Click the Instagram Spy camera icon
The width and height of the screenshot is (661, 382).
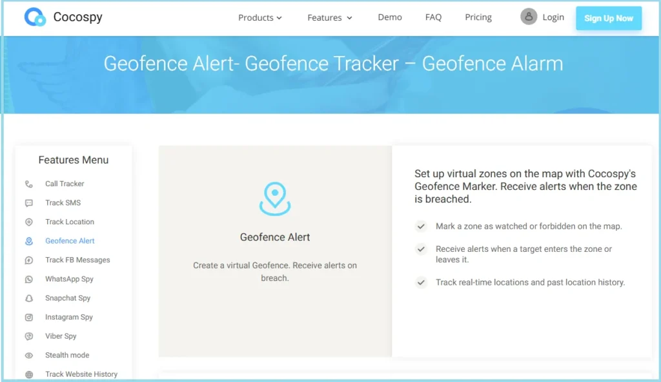pyautogui.click(x=29, y=318)
